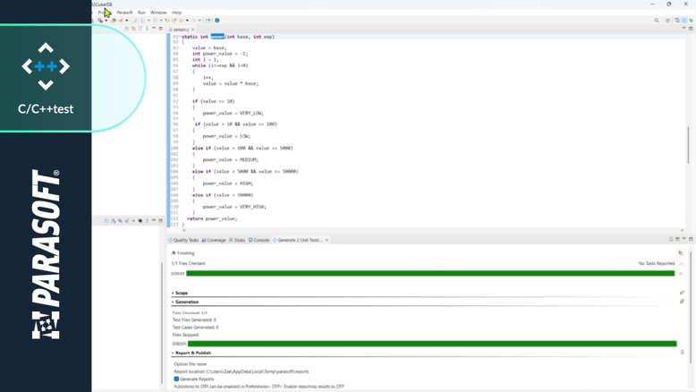
Task: Click the 'Report location' path text
Action: point(241,371)
